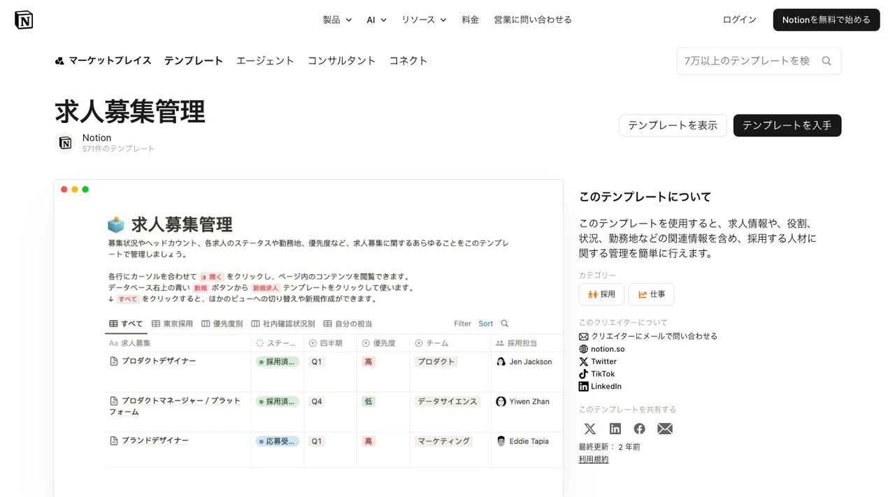Select the エージェント marketplace tab
This screenshot has width=895, height=497.
tap(266, 61)
